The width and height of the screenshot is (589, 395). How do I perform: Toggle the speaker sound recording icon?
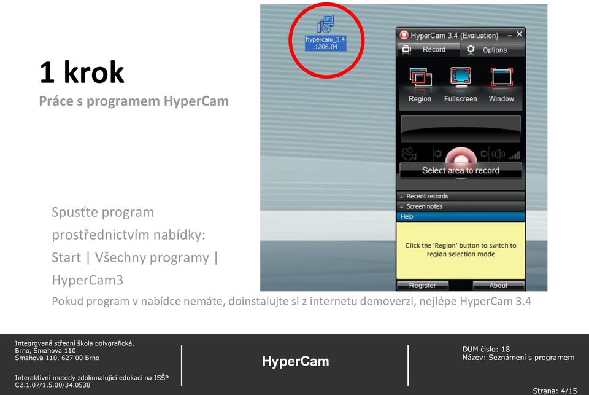[499, 154]
